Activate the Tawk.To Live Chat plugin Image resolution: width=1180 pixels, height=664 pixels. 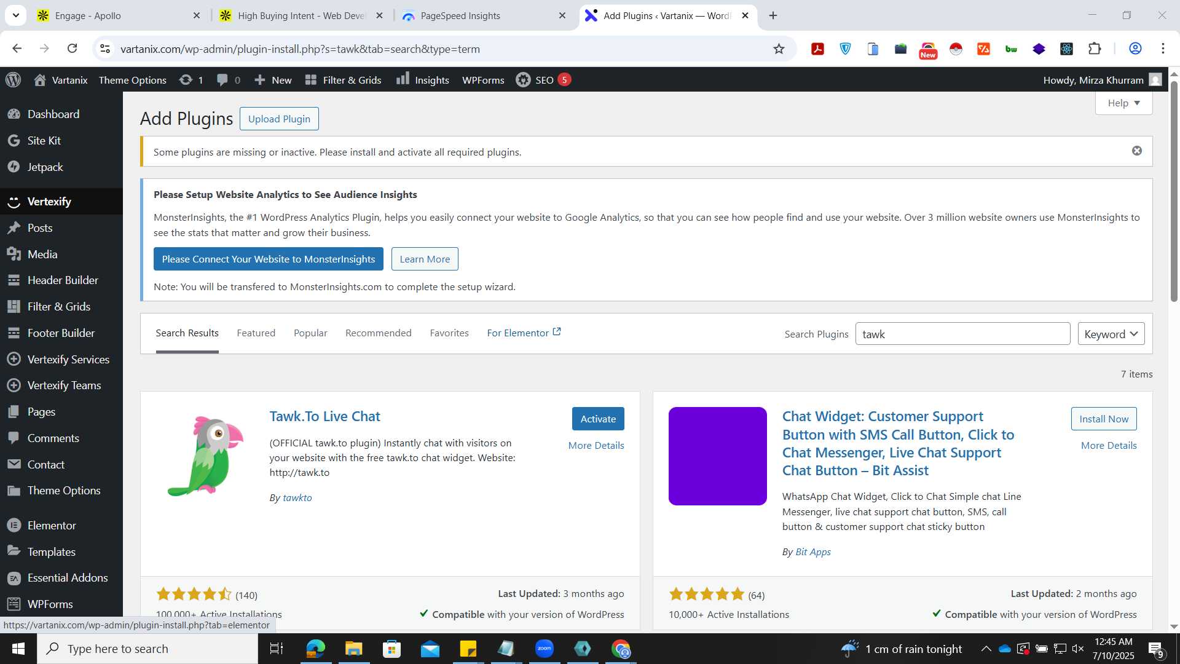click(598, 419)
